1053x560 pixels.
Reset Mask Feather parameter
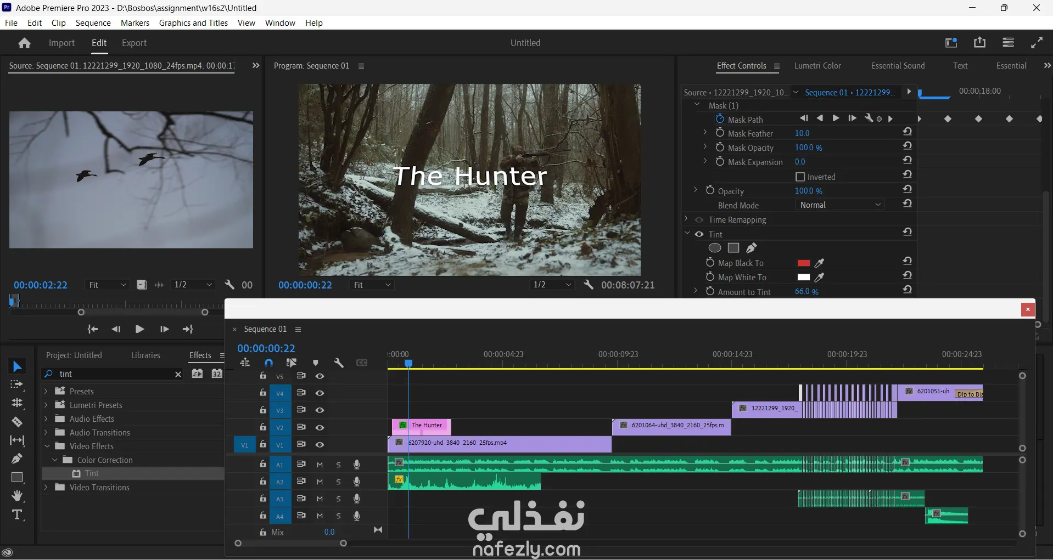pyautogui.click(x=908, y=132)
